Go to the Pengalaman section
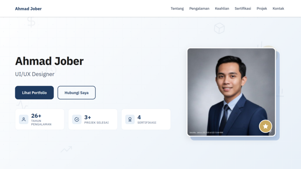The width and height of the screenshot is (301, 169). tap(199, 8)
